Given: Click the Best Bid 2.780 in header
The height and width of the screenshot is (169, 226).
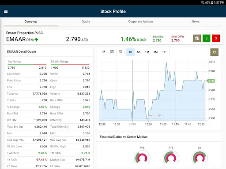Looking at the screenshot, I should (158, 39).
